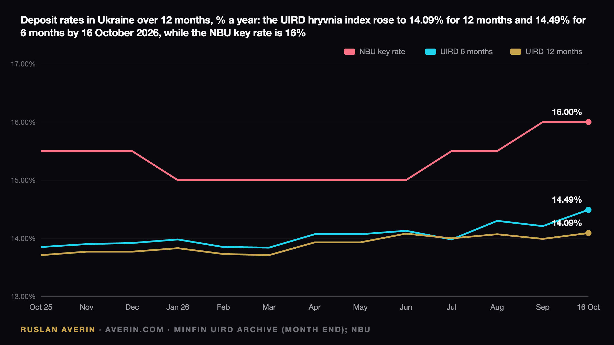Click the '15.00%' y-axis label
The width and height of the screenshot is (614, 345).
click(23, 180)
